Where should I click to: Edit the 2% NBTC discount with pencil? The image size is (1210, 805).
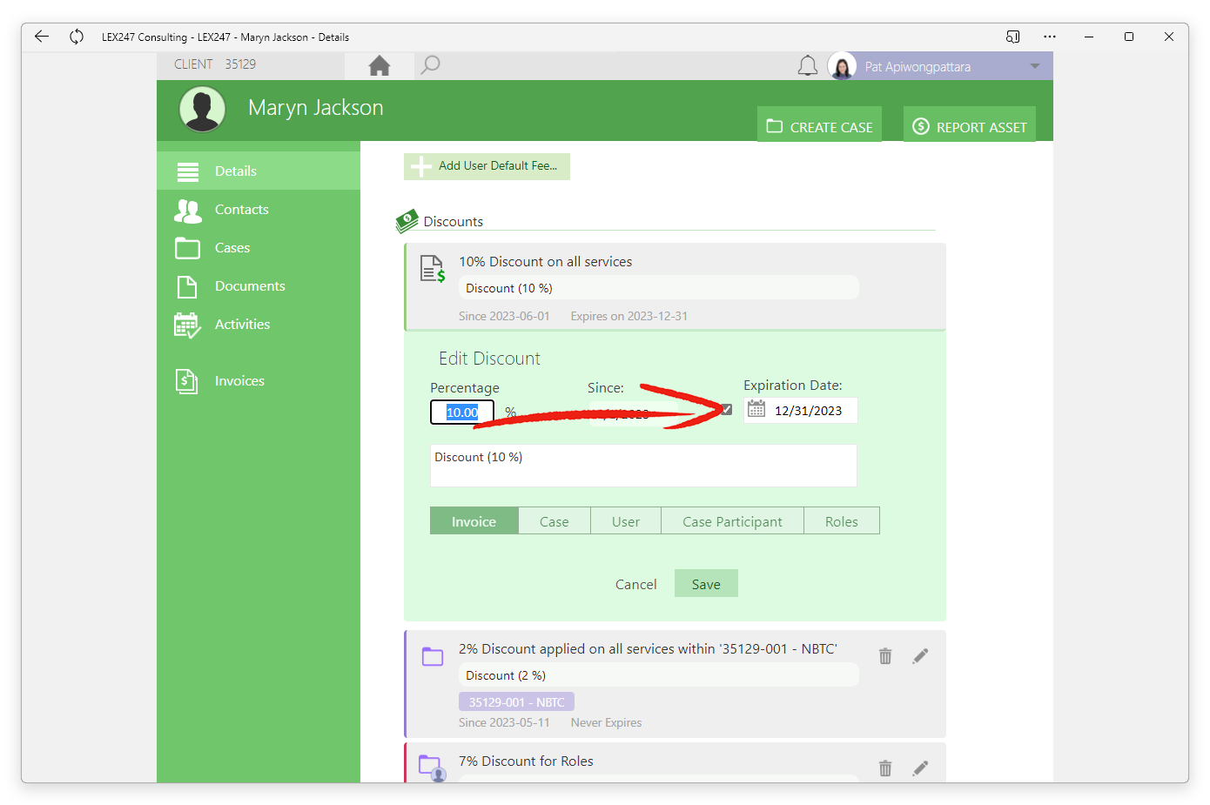point(920,656)
